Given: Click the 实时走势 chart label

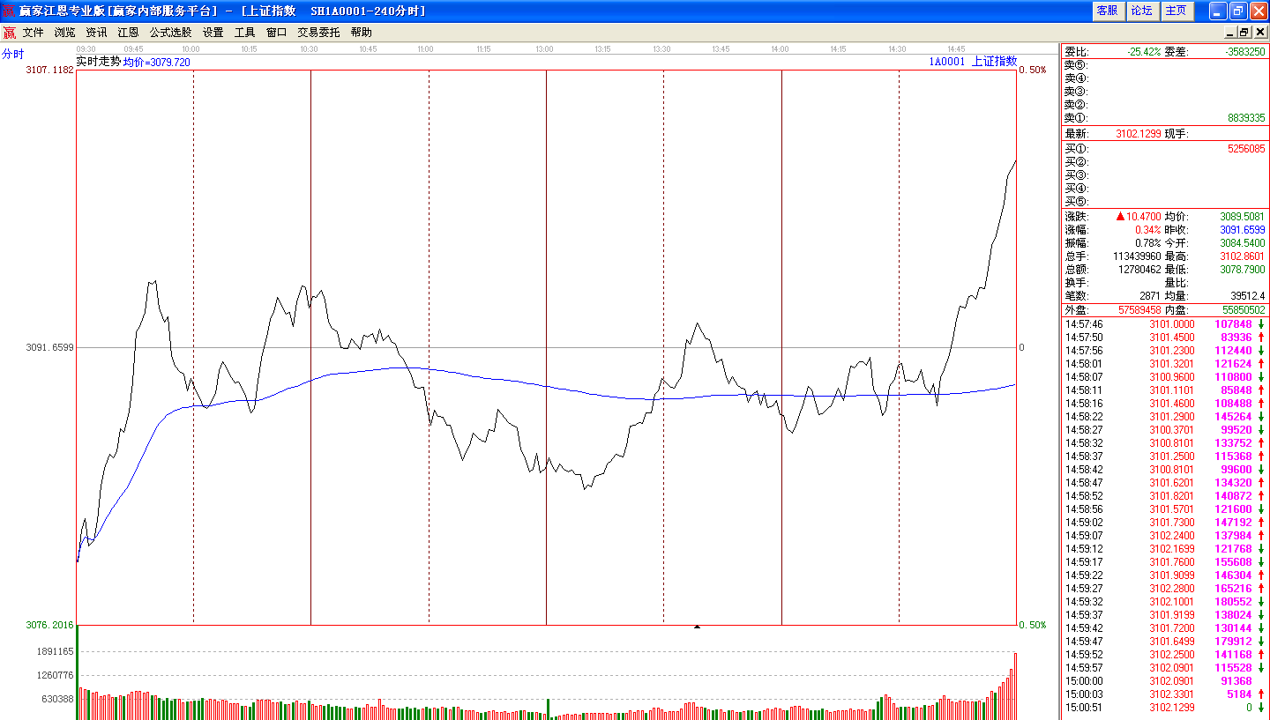Looking at the screenshot, I should click(99, 63).
